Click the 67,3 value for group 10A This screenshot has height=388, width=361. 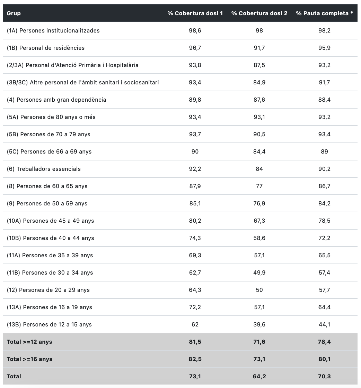tap(259, 221)
